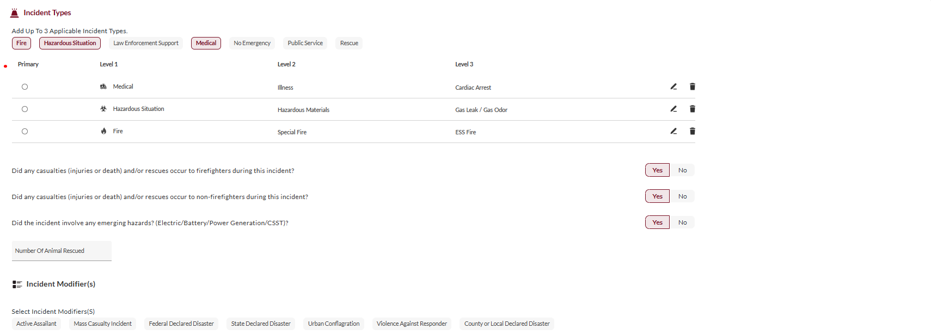The height and width of the screenshot is (335, 931).
Task: Edit the Hazardous Situation row
Action: point(673,109)
